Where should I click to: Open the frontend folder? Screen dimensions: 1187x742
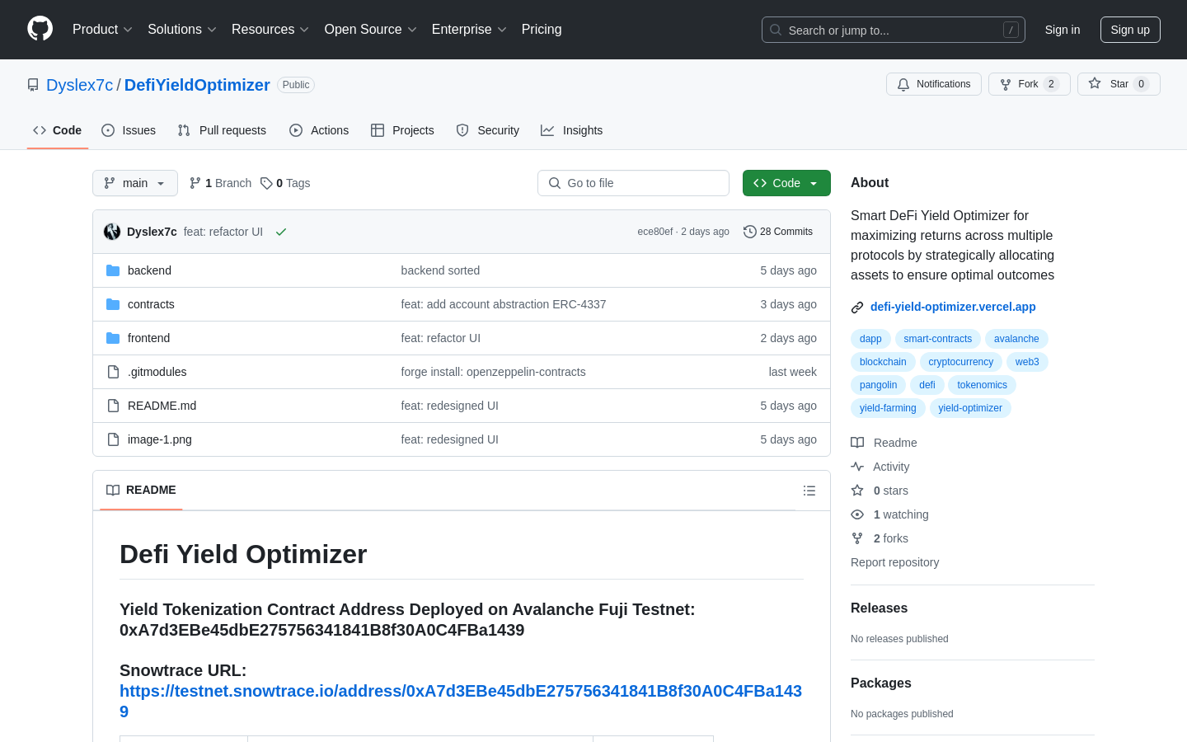click(x=148, y=338)
